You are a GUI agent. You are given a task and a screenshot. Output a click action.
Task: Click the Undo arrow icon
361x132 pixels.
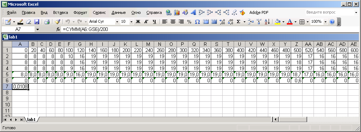[x=67, y=22]
